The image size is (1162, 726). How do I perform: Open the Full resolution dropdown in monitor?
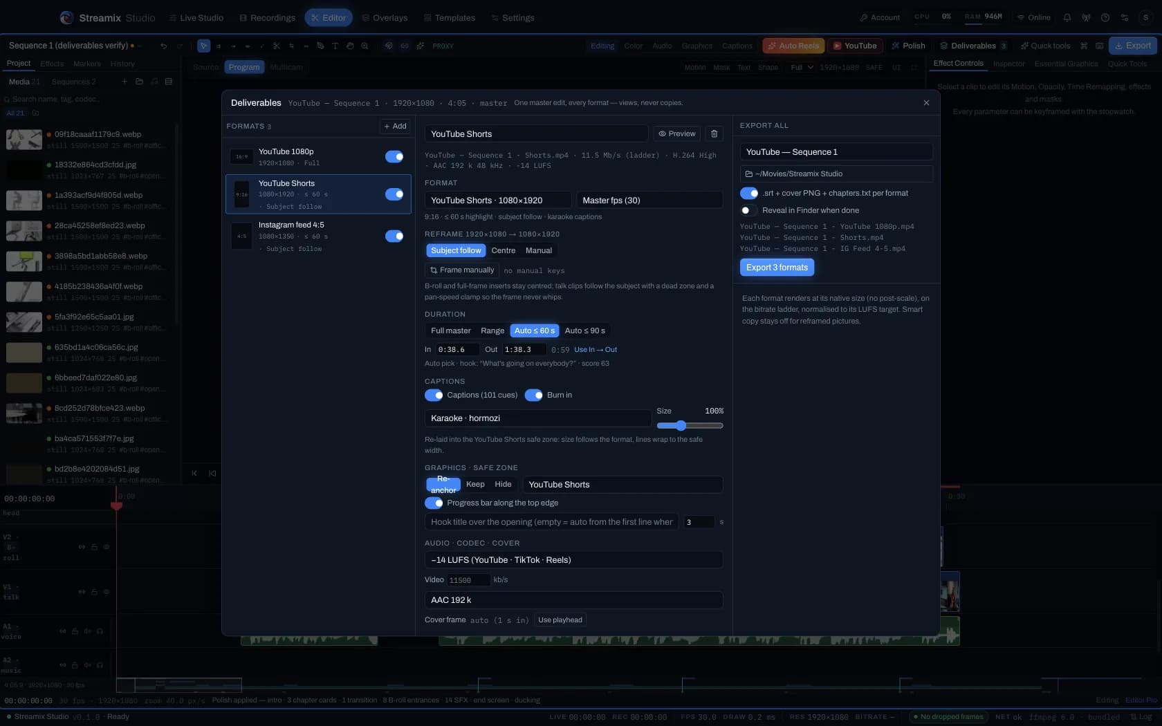(802, 67)
